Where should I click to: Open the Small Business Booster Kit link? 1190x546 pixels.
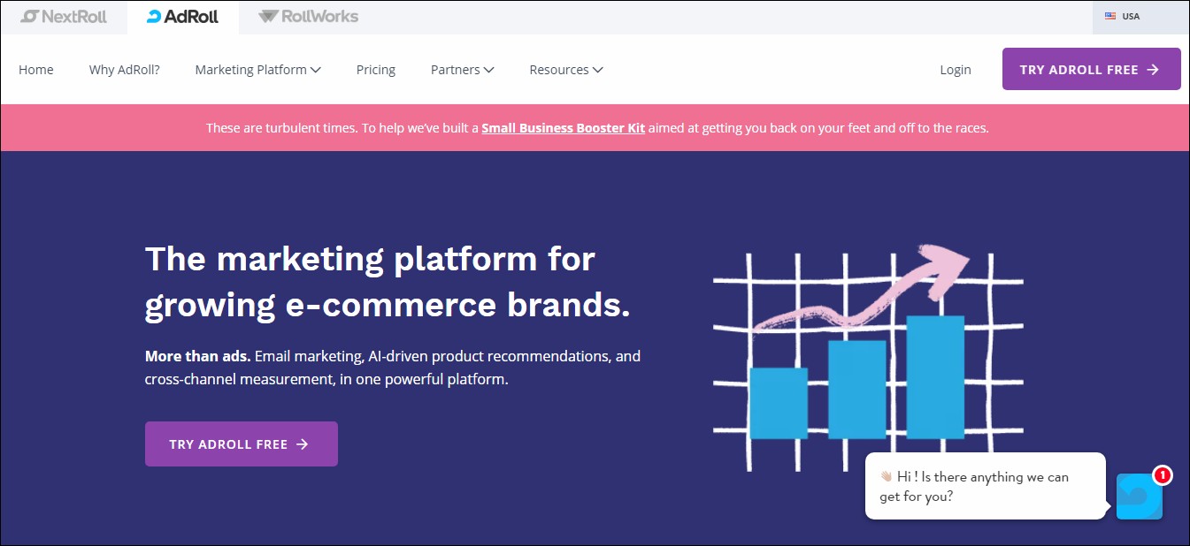coord(563,128)
